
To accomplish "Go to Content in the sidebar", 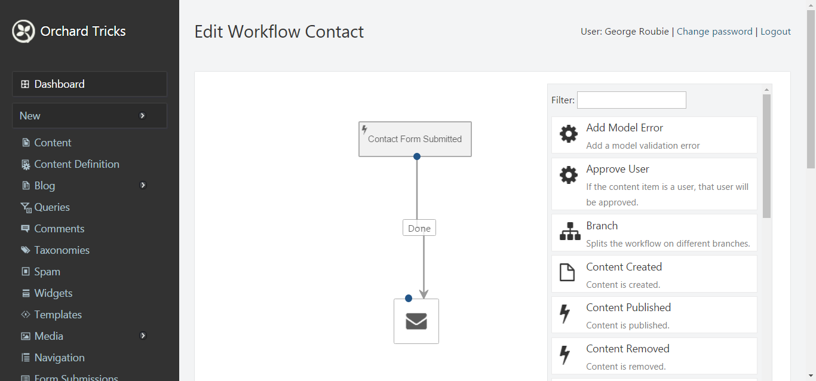I will pyautogui.click(x=53, y=143).
